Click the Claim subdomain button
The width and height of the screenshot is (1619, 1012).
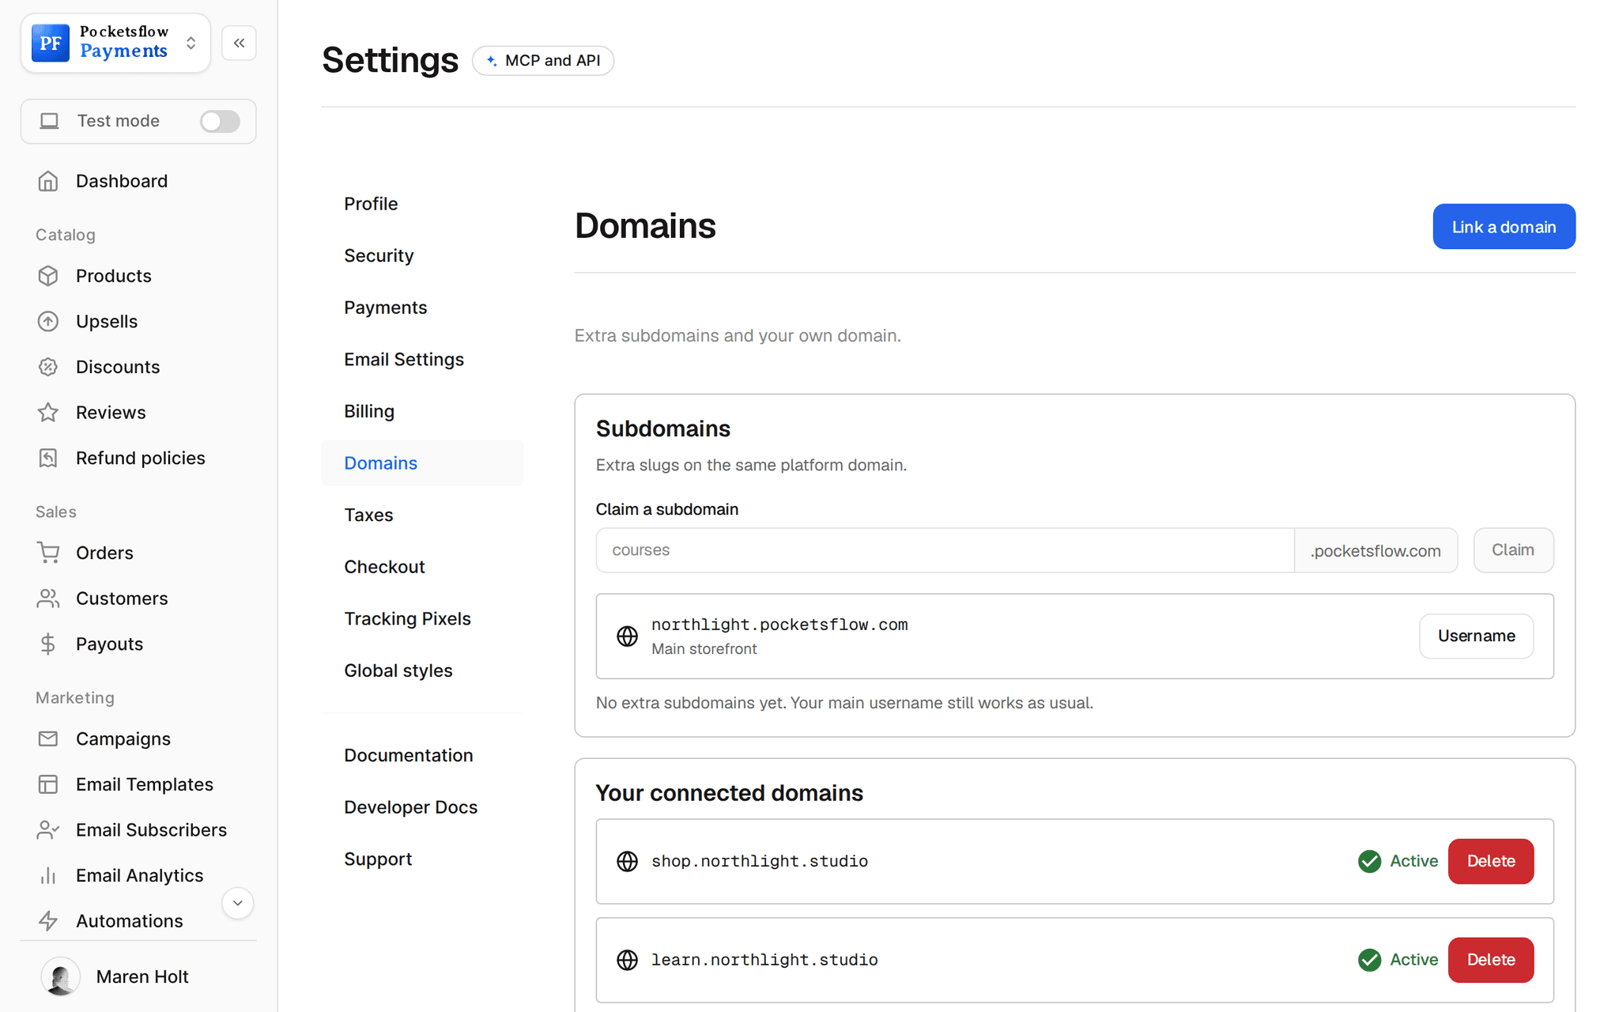(1513, 550)
